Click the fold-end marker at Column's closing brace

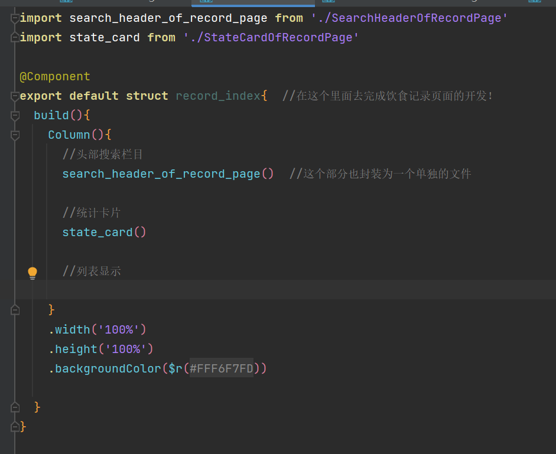15,310
